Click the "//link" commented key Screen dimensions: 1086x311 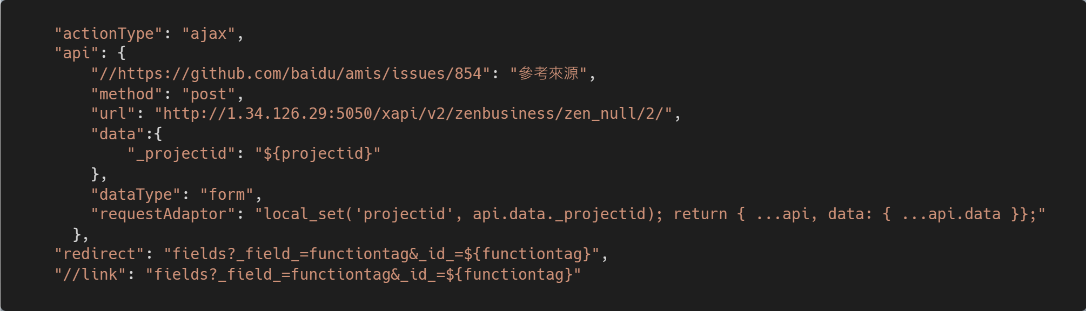[x=90, y=275]
